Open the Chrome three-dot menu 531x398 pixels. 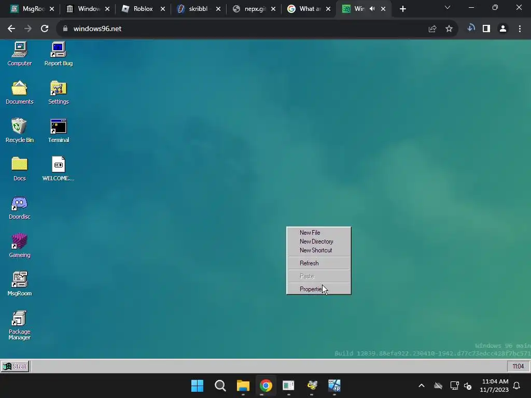520,29
